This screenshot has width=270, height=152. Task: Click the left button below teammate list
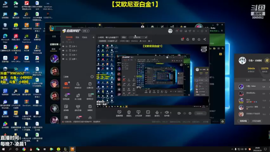[x=243, y=121]
